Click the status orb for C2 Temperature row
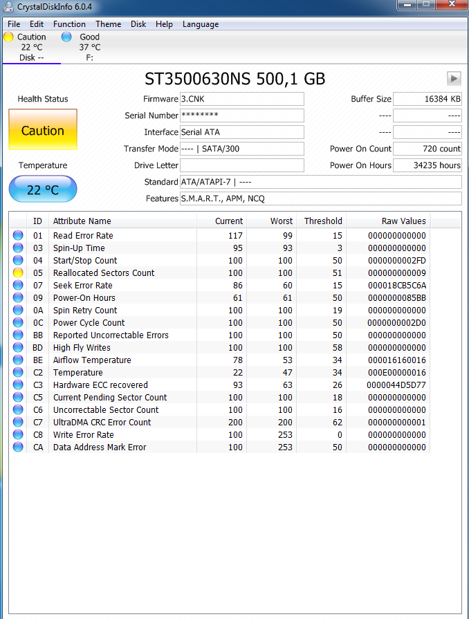469x619 pixels. click(18, 372)
